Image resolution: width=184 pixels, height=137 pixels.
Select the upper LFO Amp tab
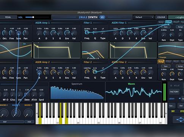tap(161, 22)
